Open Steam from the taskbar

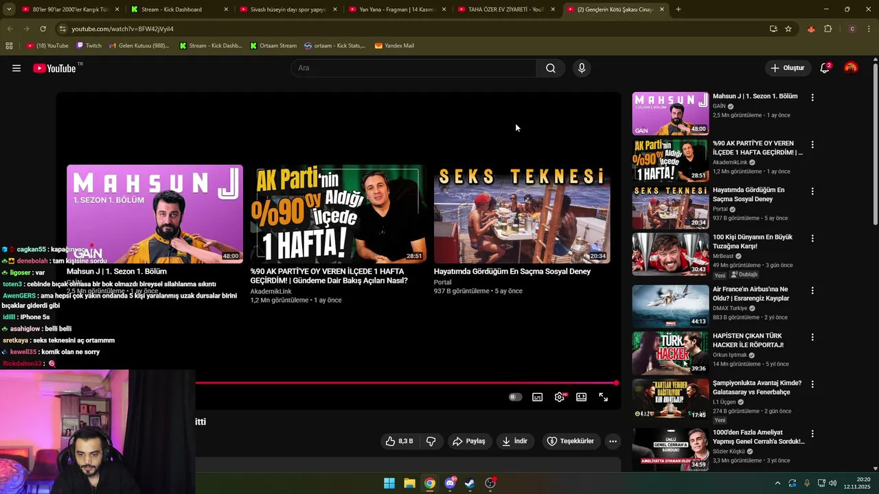point(470,483)
